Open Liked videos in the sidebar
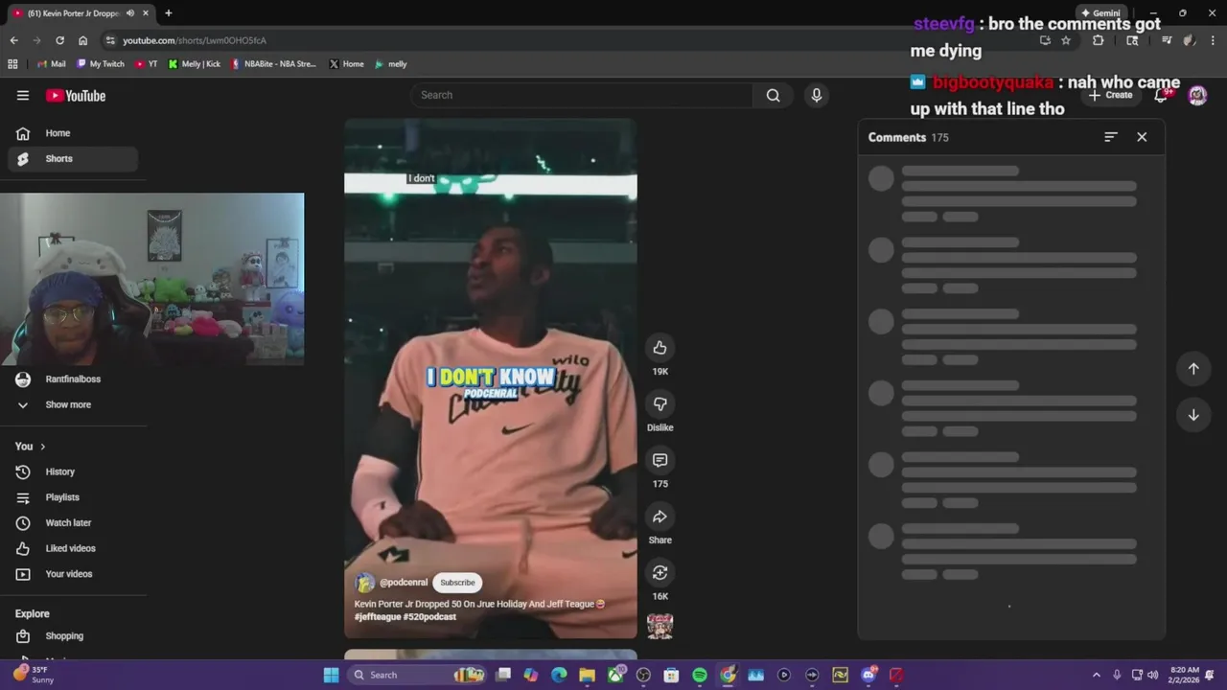This screenshot has height=690, width=1227. (73, 548)
